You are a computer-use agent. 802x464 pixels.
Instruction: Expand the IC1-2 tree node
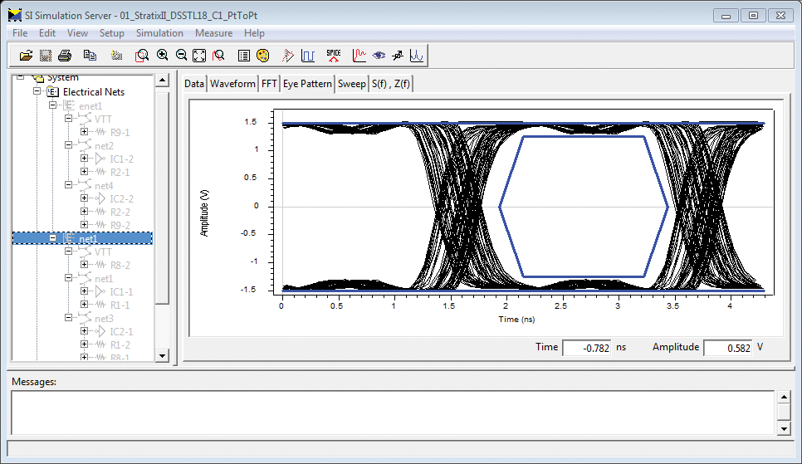coord(85,159)
